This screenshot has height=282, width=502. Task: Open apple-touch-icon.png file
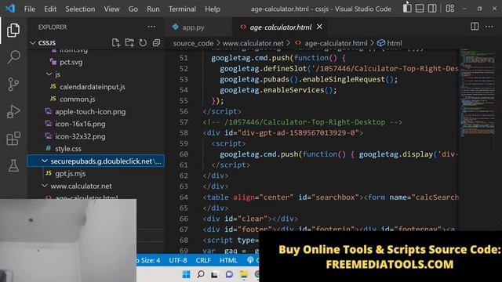(x=90, y=111)
